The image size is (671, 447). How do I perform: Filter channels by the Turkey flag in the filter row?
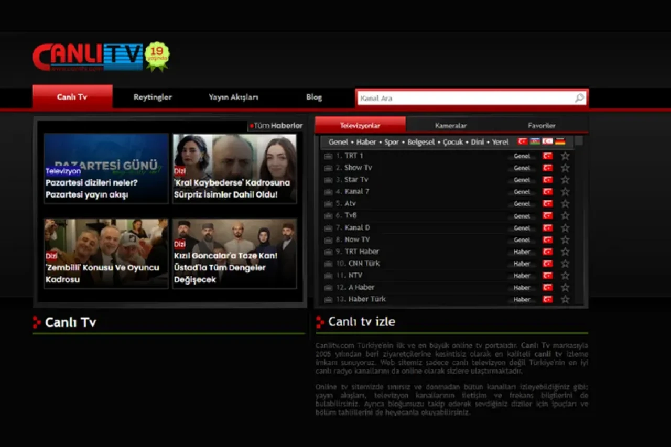(523, 141)
